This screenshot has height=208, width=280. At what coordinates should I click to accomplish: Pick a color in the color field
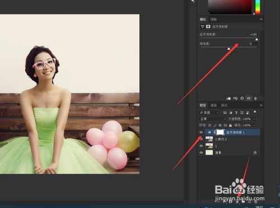(x=230, y=7)
